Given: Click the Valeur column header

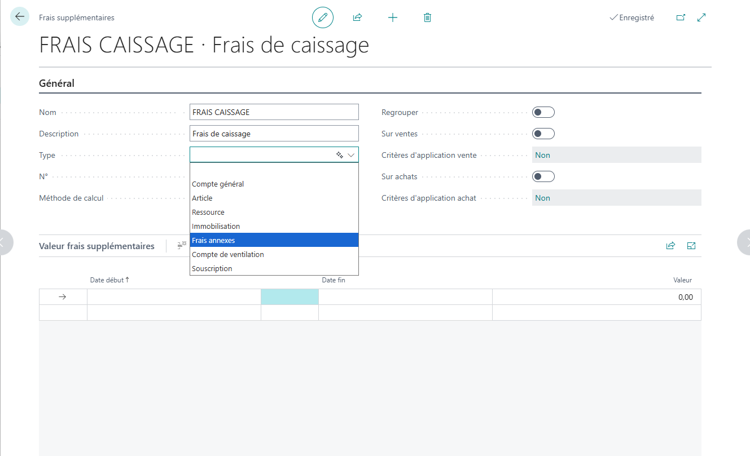Looking at the screenshot, I should [x=682, y=280].
